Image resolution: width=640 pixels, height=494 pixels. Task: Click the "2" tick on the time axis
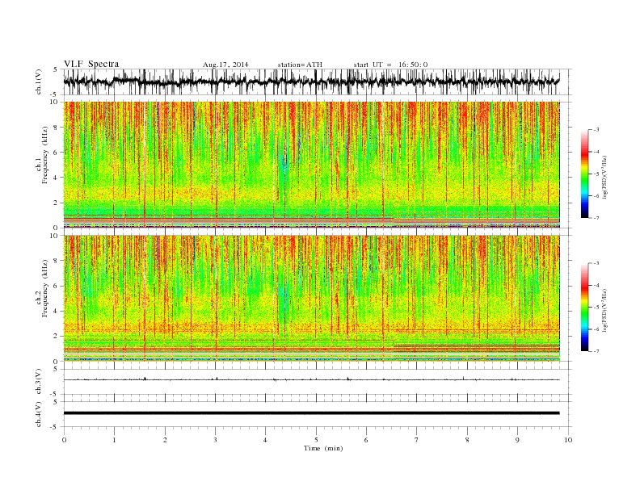(165, 440)
